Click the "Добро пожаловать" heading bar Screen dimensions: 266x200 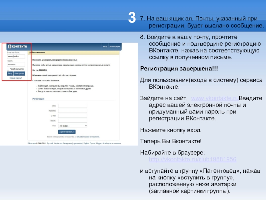(73, 52)
